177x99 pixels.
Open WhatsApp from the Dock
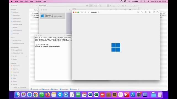(41, 95)
